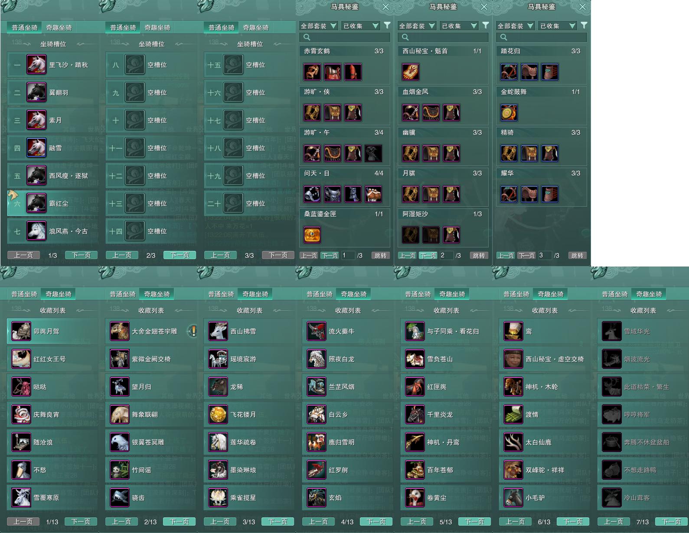Screen dimensions: 689x533
Task: Click the 跳转 button next to page 2 /3
Action: (479, 256)
